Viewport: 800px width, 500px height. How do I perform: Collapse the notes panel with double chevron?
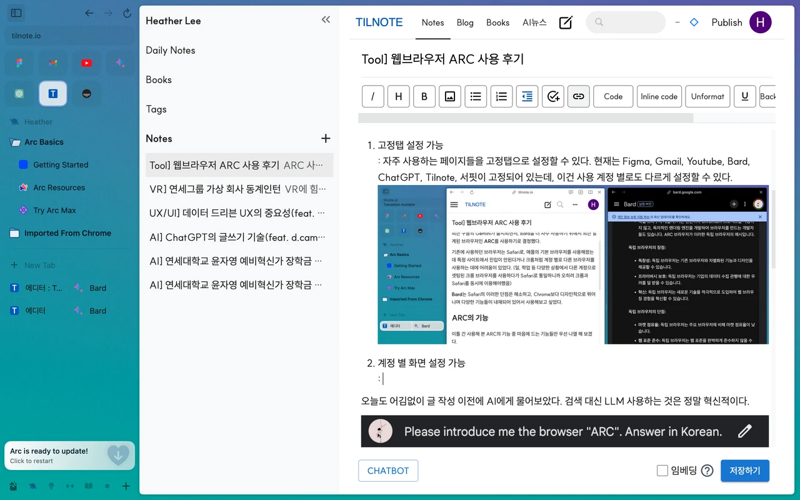(326, 20)
